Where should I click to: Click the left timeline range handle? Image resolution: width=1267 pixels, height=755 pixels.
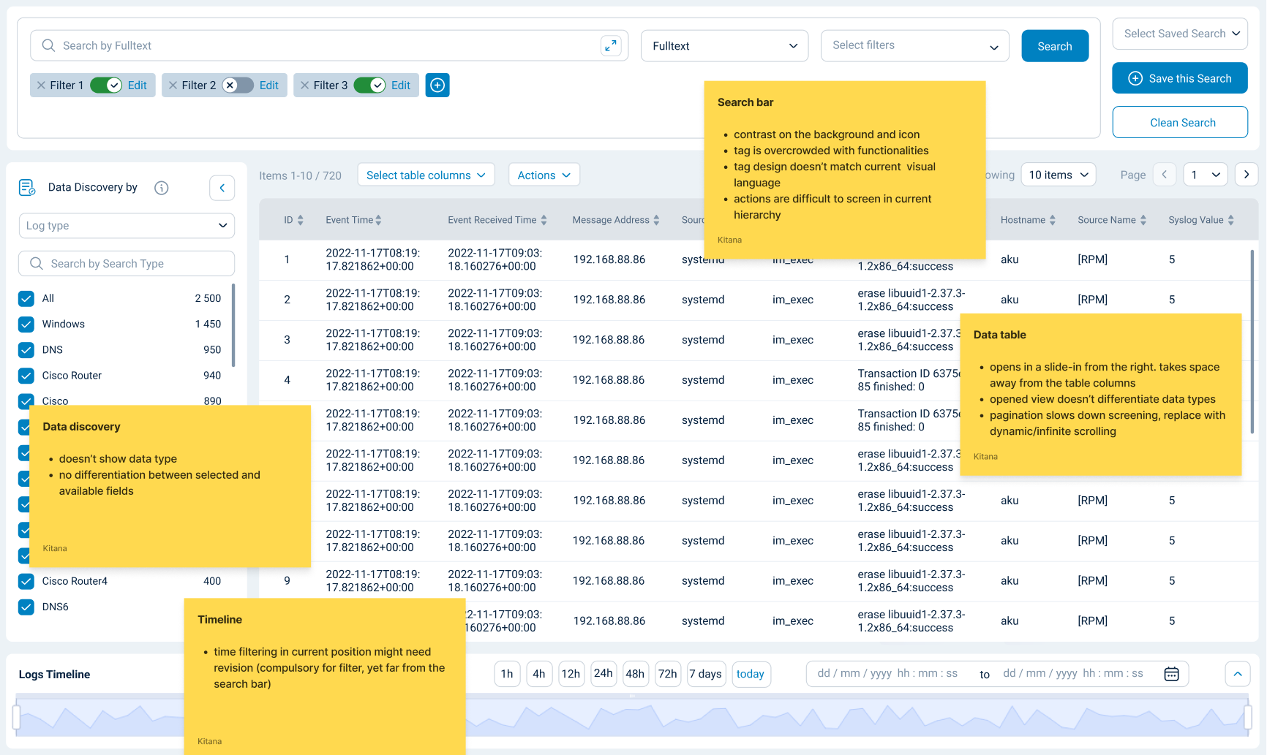pos(16,717)
